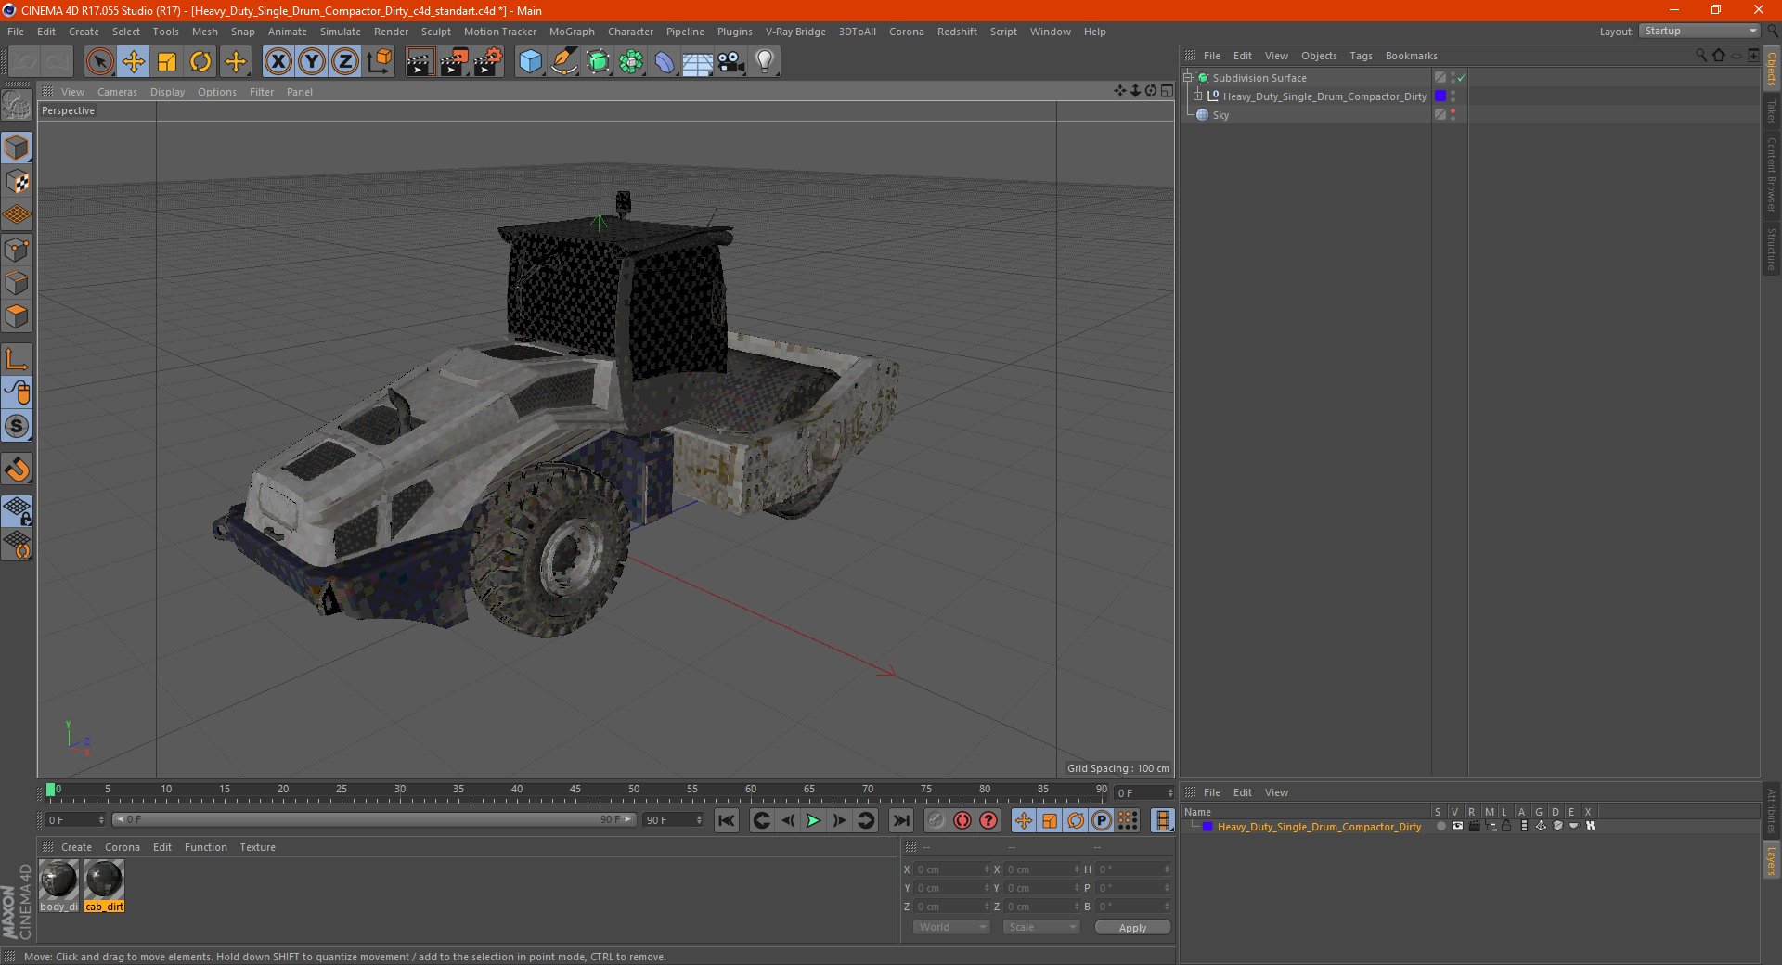This screenshot has height=965, width=1782.
Task: Switch to Polygons mode
Action: pyautogui.click(x=17, y=316)
